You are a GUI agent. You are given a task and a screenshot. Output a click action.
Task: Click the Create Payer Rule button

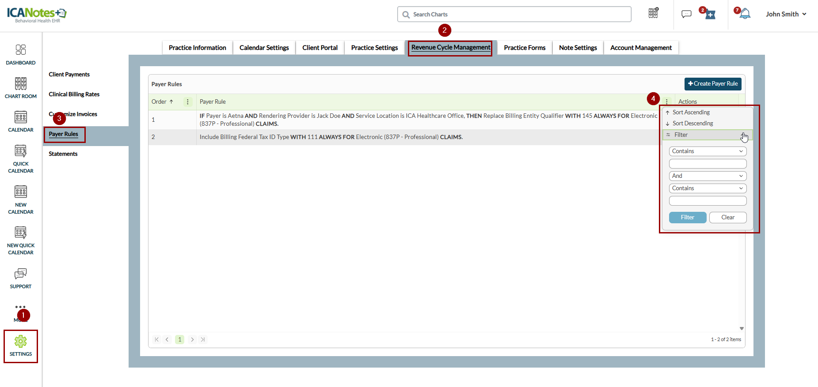coord(713,84)
